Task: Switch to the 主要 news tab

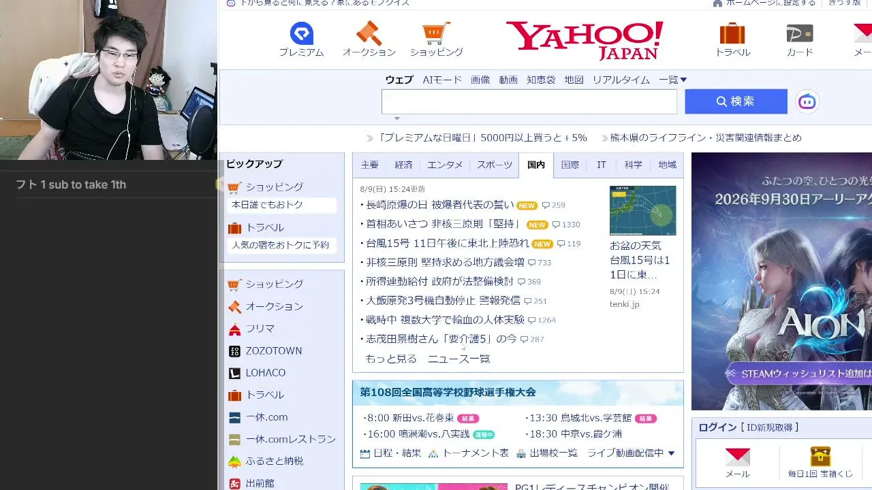Action: [370, 165]
